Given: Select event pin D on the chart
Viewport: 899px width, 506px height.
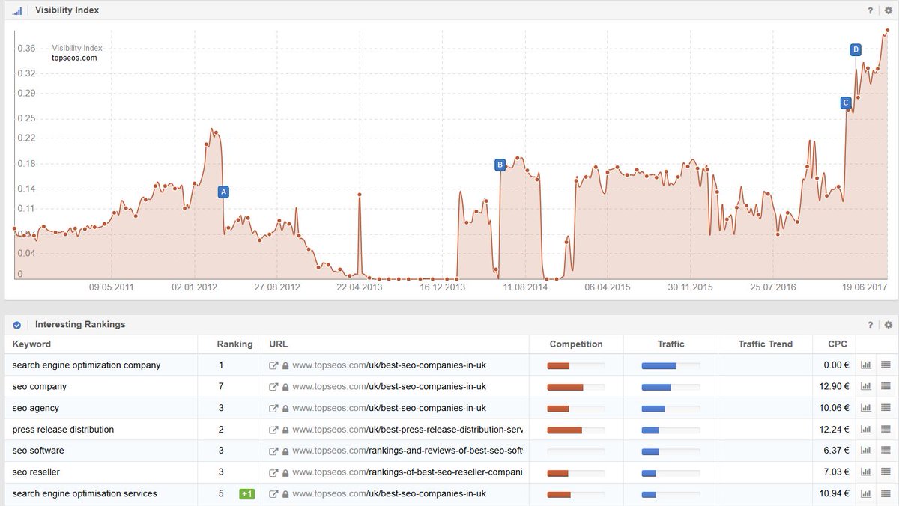Looking at the screenshot, I should click(856, 50).
